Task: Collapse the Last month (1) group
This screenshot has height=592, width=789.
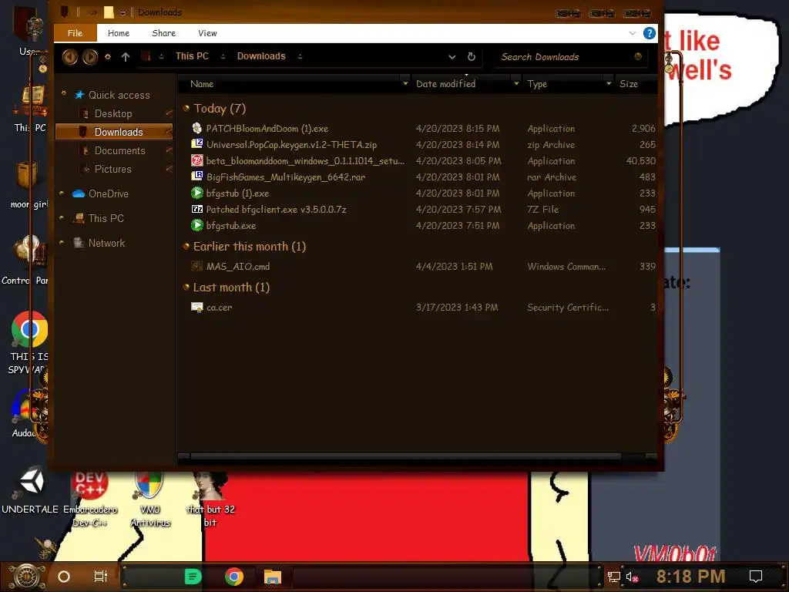Action: coord(186,287)
